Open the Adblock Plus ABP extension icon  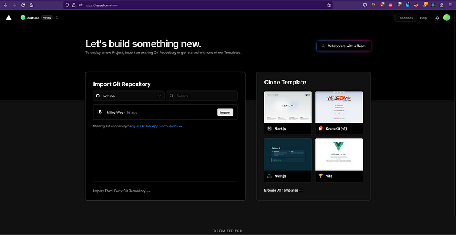click(x=390, y=5)
